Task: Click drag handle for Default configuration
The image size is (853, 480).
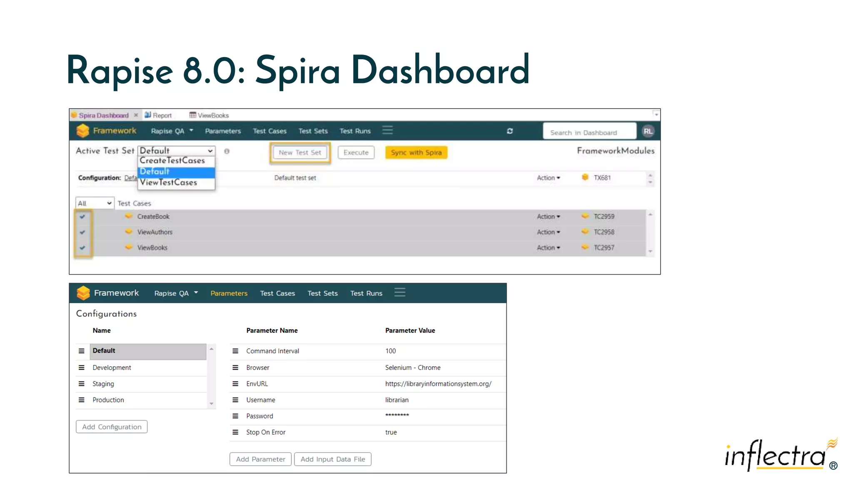Action: [x=82, y=351]
